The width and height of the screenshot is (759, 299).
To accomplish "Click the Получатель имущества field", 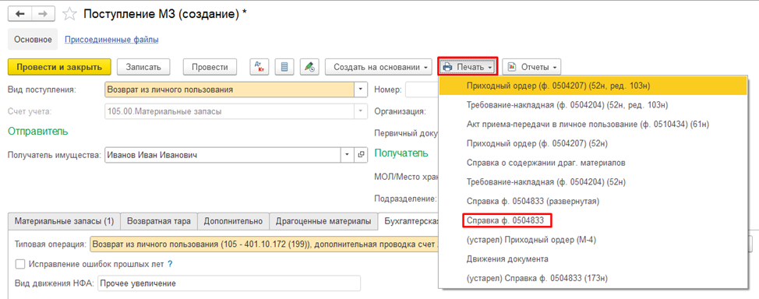I will 223,155.
